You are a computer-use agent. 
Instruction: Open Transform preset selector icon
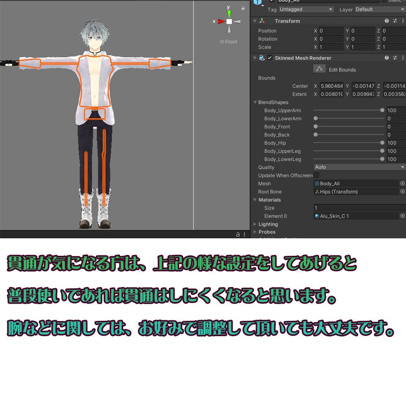(395, 21)
